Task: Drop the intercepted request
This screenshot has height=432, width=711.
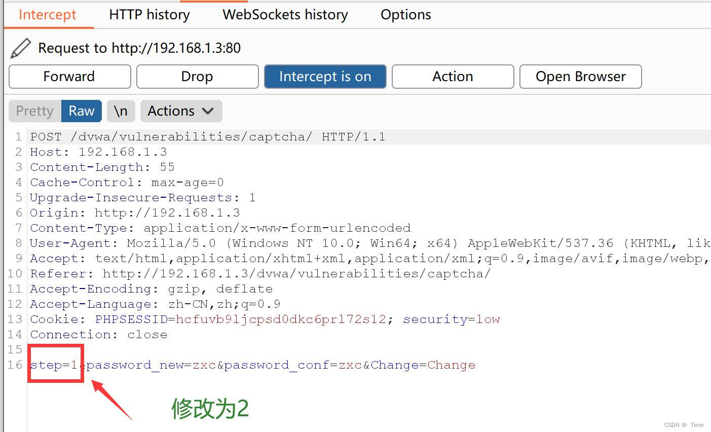Action: click(x=197, y=77)
